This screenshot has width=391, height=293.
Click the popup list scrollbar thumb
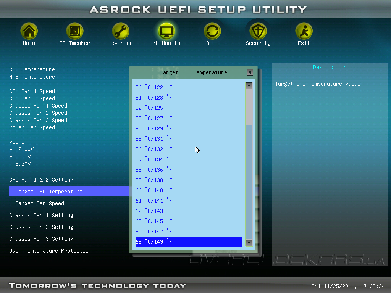pyautogui.click(x=249, y=182)
